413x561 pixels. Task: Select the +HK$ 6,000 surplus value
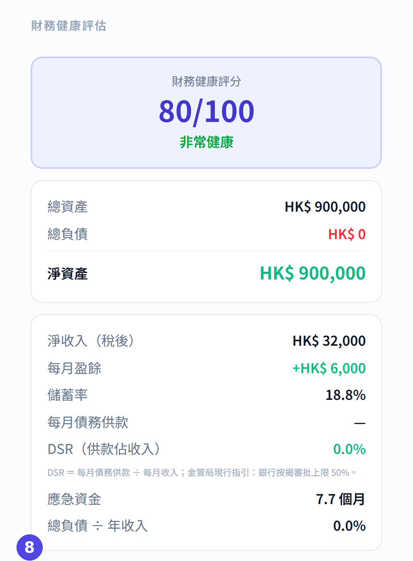pos(329,368)
